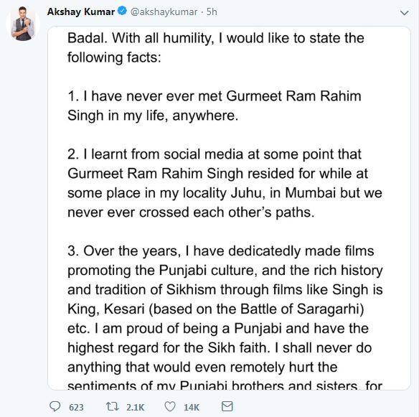This screenshot has height=417, width=419.
Task: Open the attached statement image
Action: [x=229, y=208]
